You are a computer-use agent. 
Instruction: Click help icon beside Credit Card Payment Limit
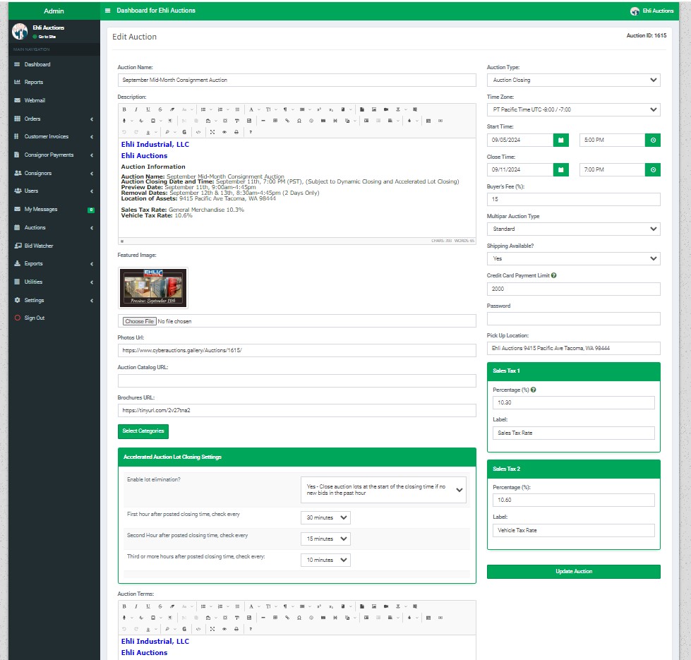tap(554, 275)
